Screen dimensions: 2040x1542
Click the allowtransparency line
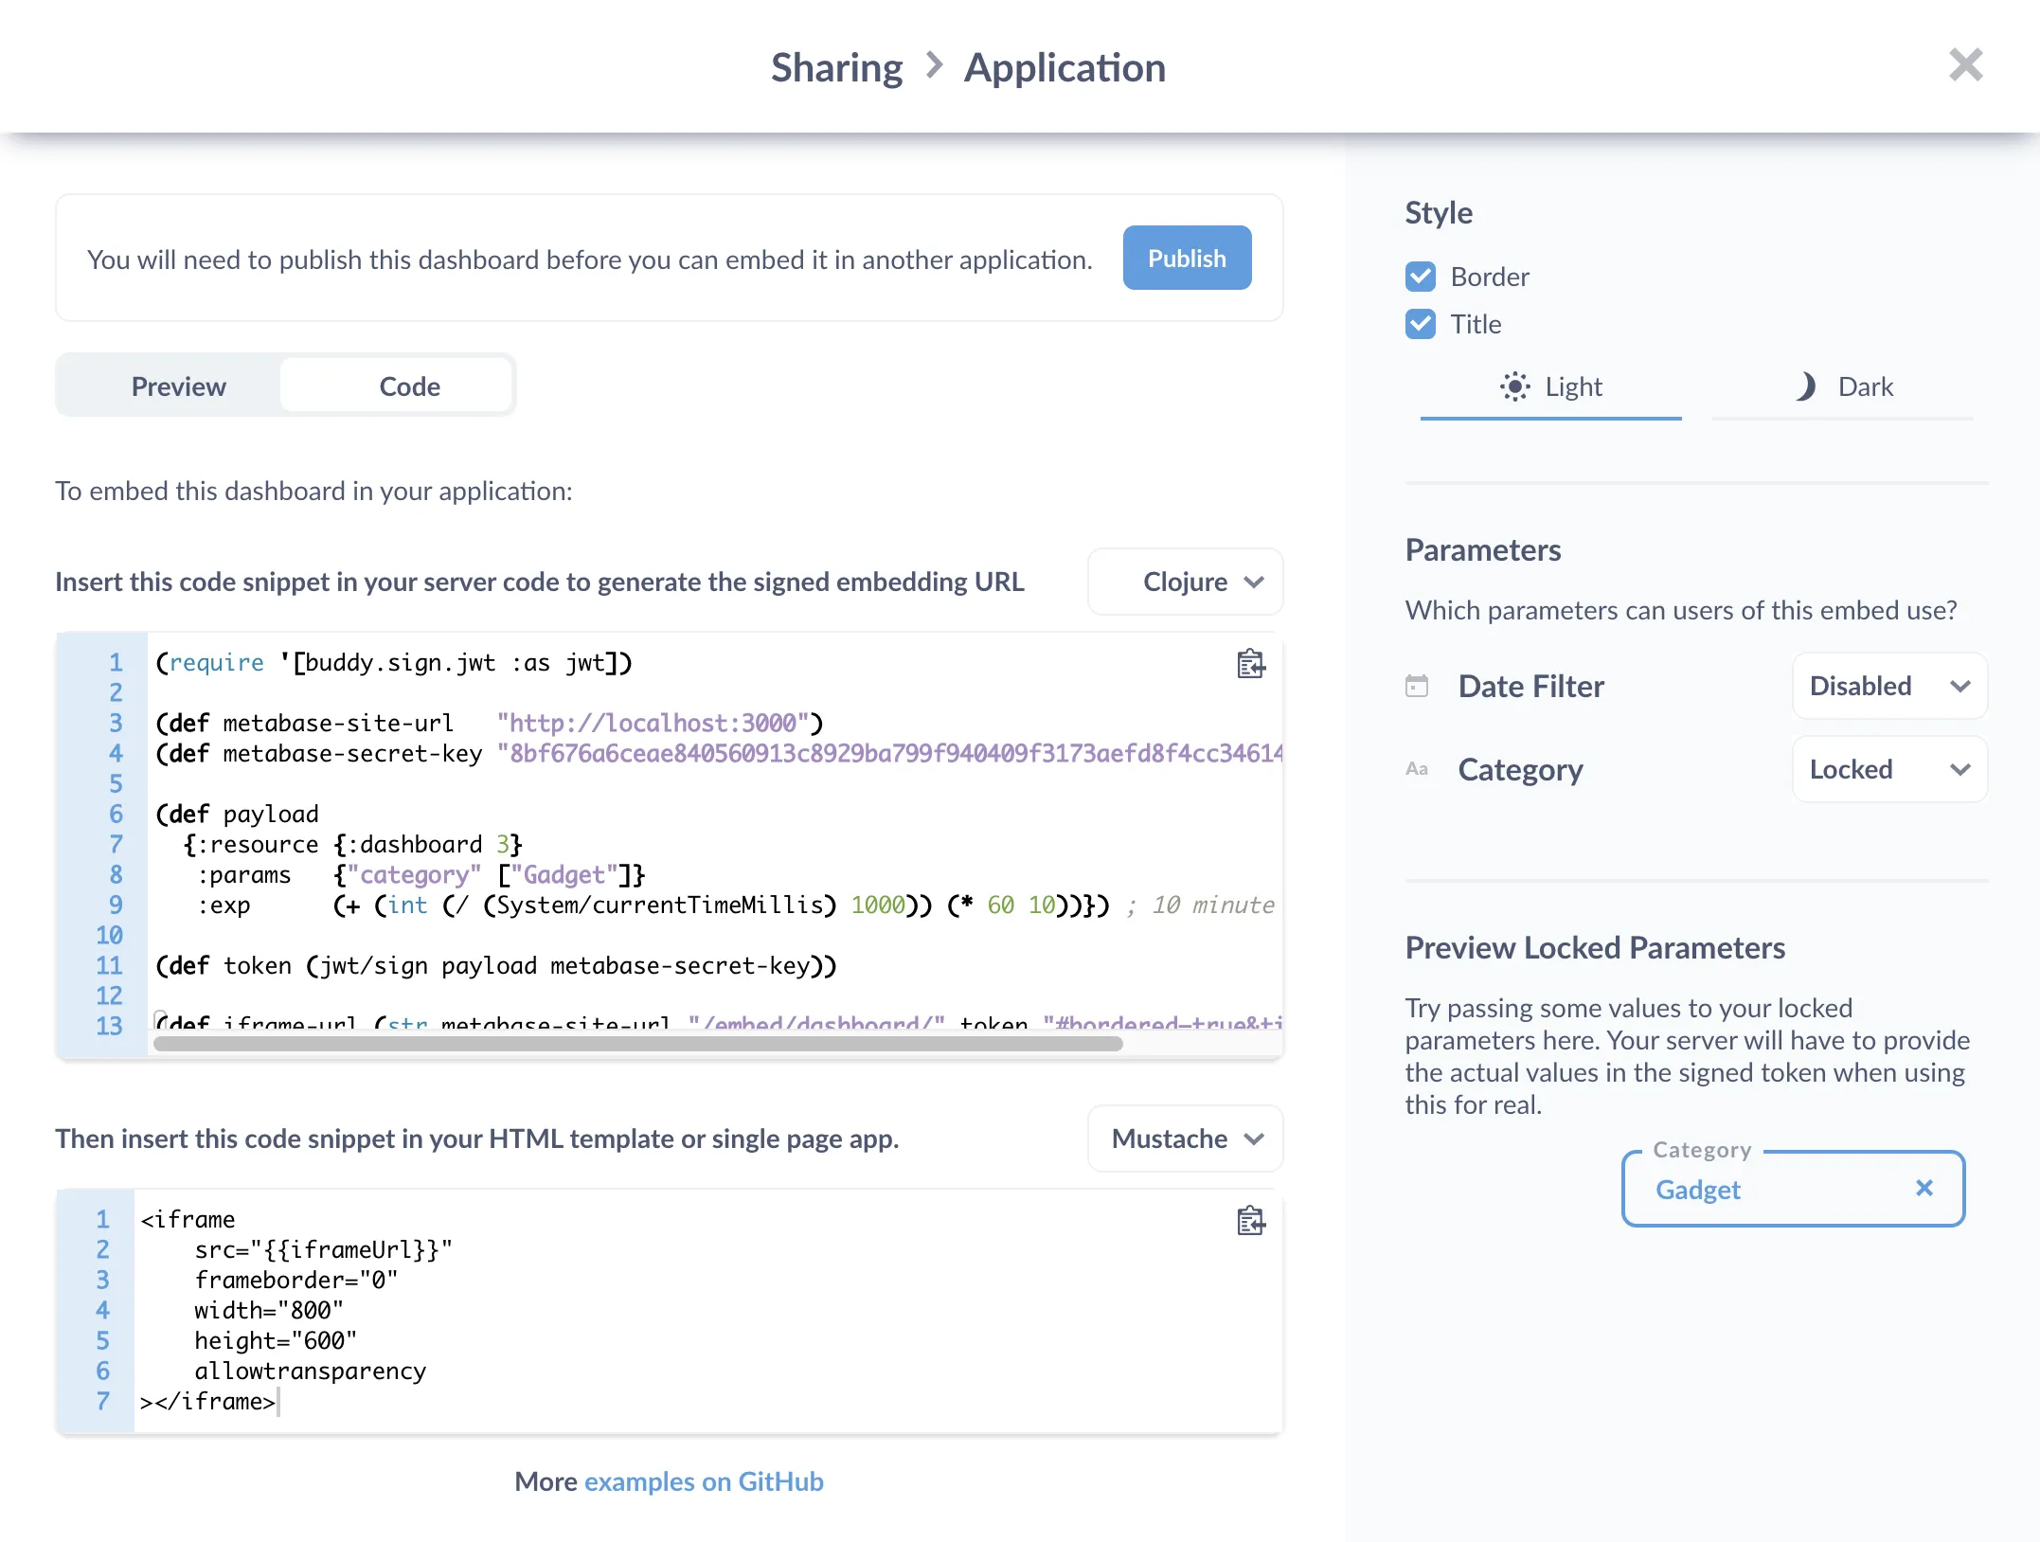(x=310, y=1371)
